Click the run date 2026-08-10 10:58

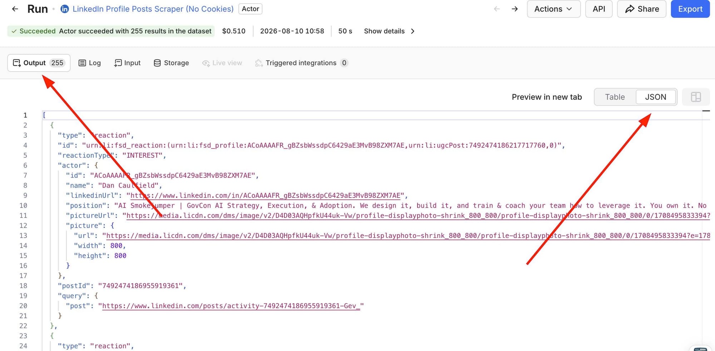click(x=292, y=31)
